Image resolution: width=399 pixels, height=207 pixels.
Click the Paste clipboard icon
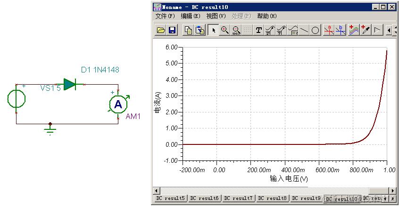200,30
